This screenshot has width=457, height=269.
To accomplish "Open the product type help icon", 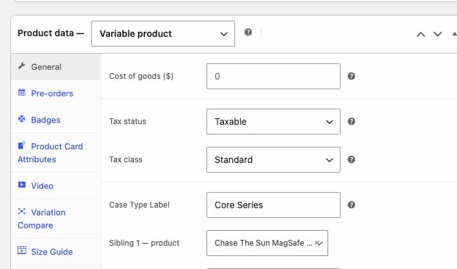I will (x=248, y=32).
